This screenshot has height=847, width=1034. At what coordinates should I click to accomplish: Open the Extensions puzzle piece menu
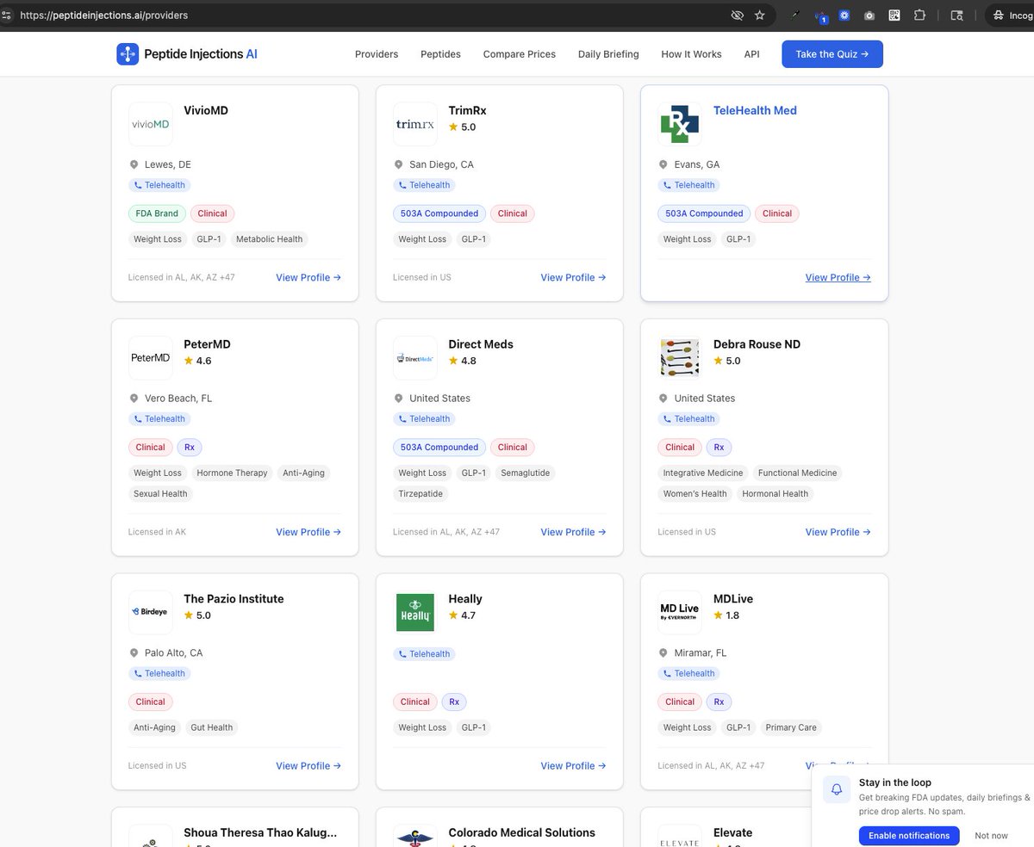pyautogui.click(x=919, y=15)
